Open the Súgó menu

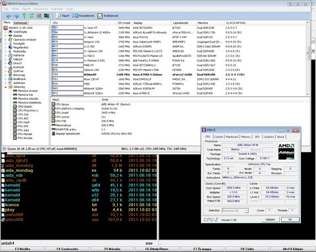click(70, 9)
